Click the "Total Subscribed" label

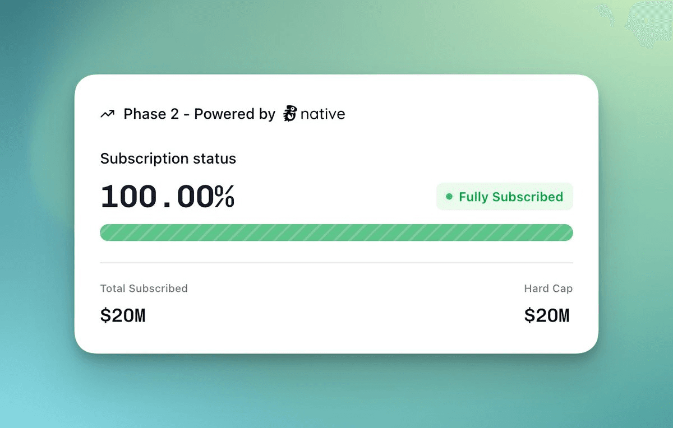tap(144, 289)
